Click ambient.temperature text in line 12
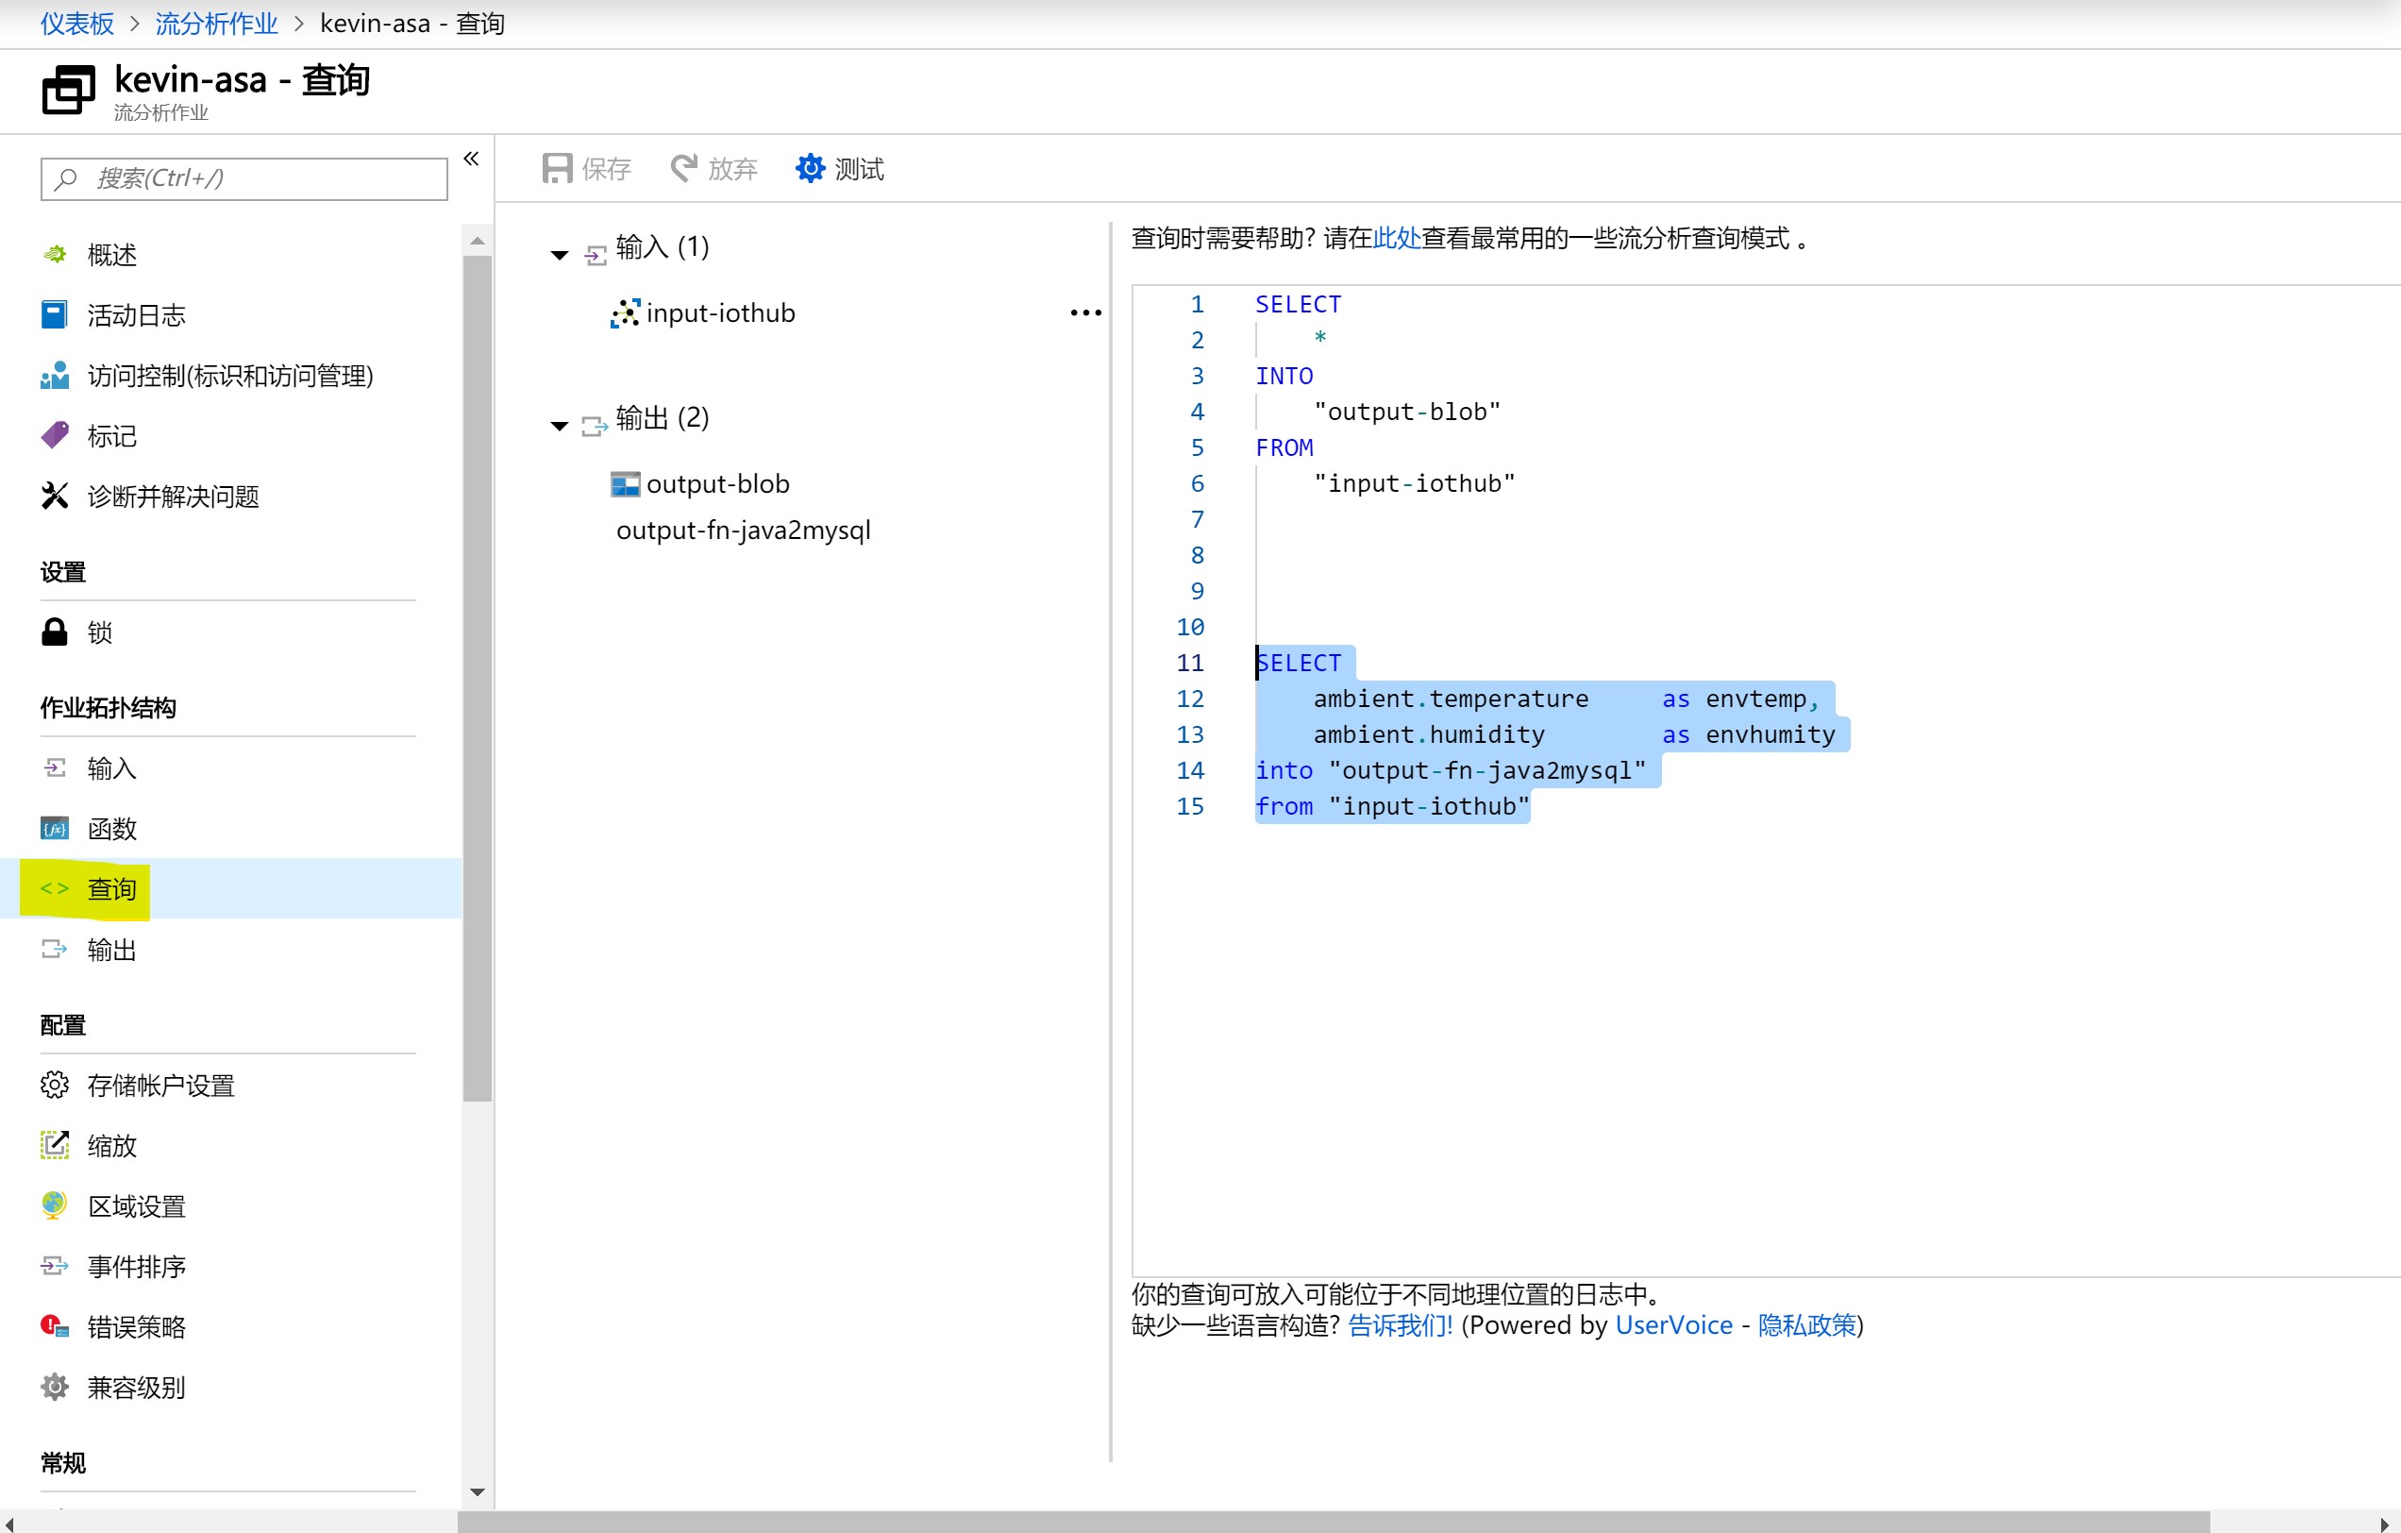 tap(1451, 699)
